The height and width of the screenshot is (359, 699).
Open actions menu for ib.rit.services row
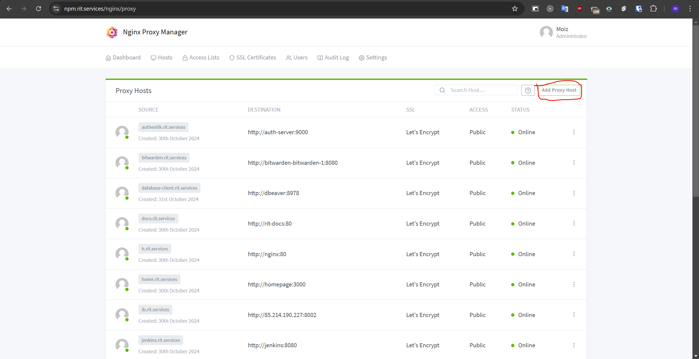point(574,315)
